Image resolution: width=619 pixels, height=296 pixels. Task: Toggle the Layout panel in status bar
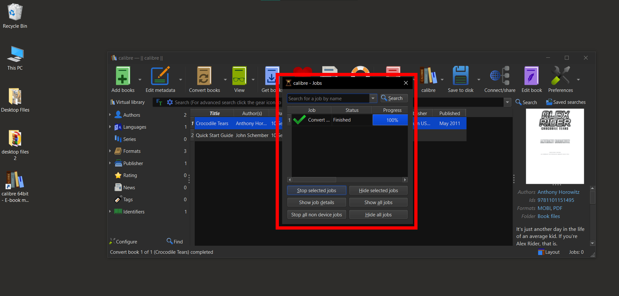(548, 252)
